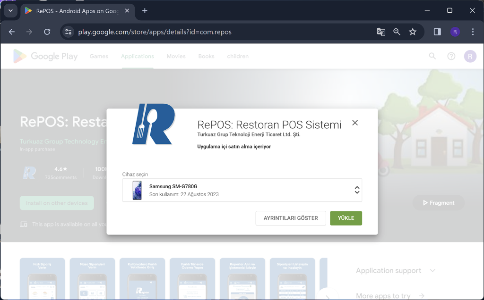
Task: Maximize the Chrome window
Action: pyautogui.click(x=450, y=10)
